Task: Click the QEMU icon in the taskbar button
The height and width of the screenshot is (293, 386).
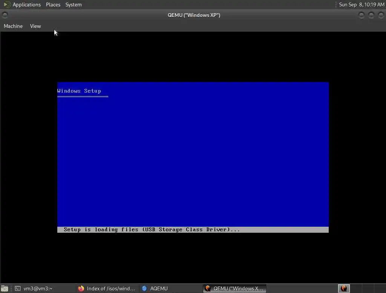Action: point(208,288)
